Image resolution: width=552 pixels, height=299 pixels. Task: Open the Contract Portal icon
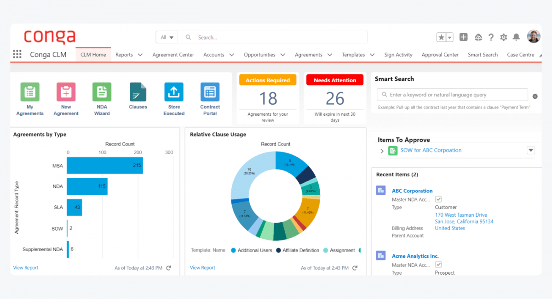(x=210, y=91)
